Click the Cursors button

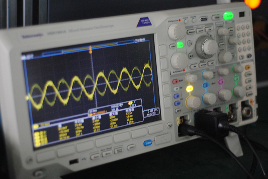pyautogui.click(x=186, y=21)
